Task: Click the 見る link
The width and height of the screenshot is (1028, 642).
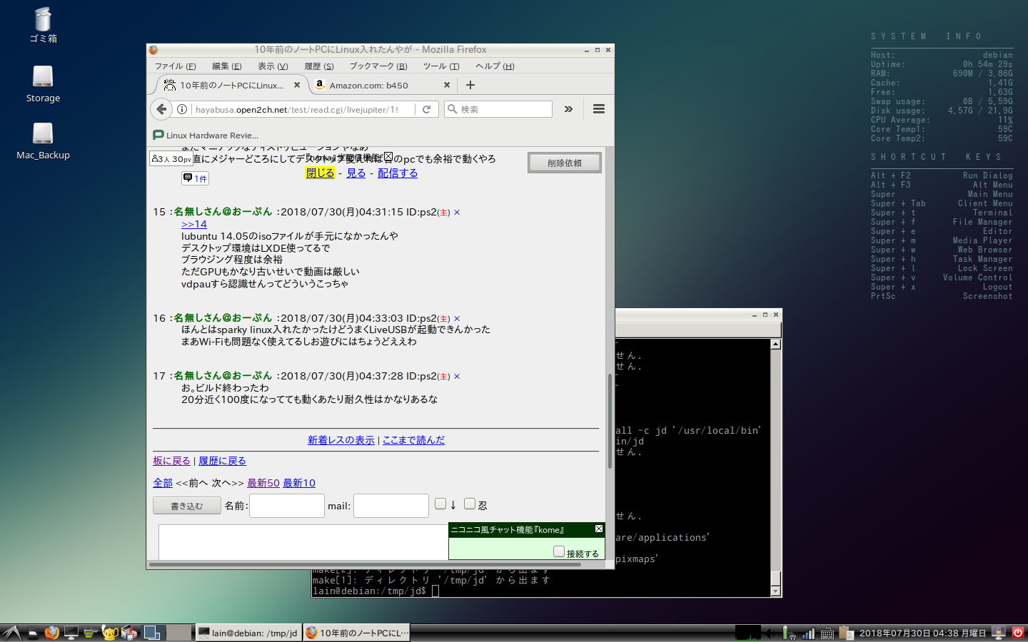Action: click(x=356, y=173)
